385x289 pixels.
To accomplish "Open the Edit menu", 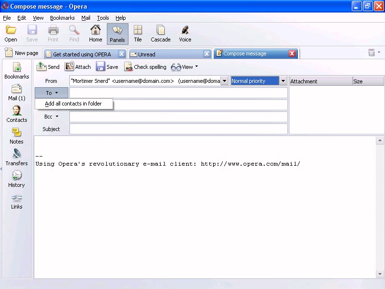I will (x=22, y=18).
